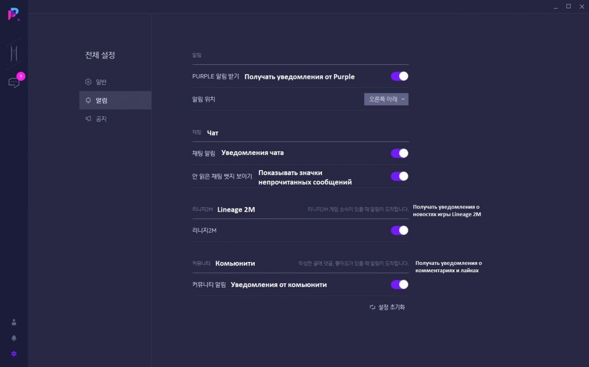This screenshot has width=589, height=367.
Task: Open chat icon with notification badge
Action: (x=14, y=82)
